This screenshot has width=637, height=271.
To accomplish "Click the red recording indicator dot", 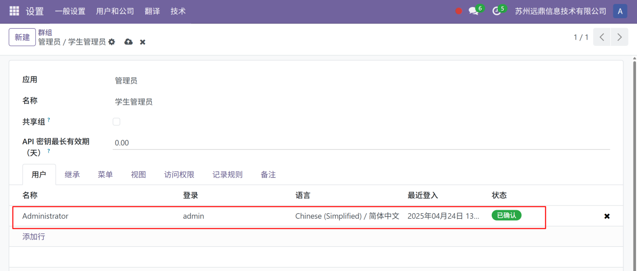I will (459, 11).
